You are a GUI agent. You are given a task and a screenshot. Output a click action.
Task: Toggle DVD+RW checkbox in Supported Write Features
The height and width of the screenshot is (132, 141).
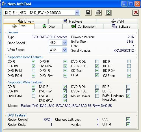tap(65, 100)
